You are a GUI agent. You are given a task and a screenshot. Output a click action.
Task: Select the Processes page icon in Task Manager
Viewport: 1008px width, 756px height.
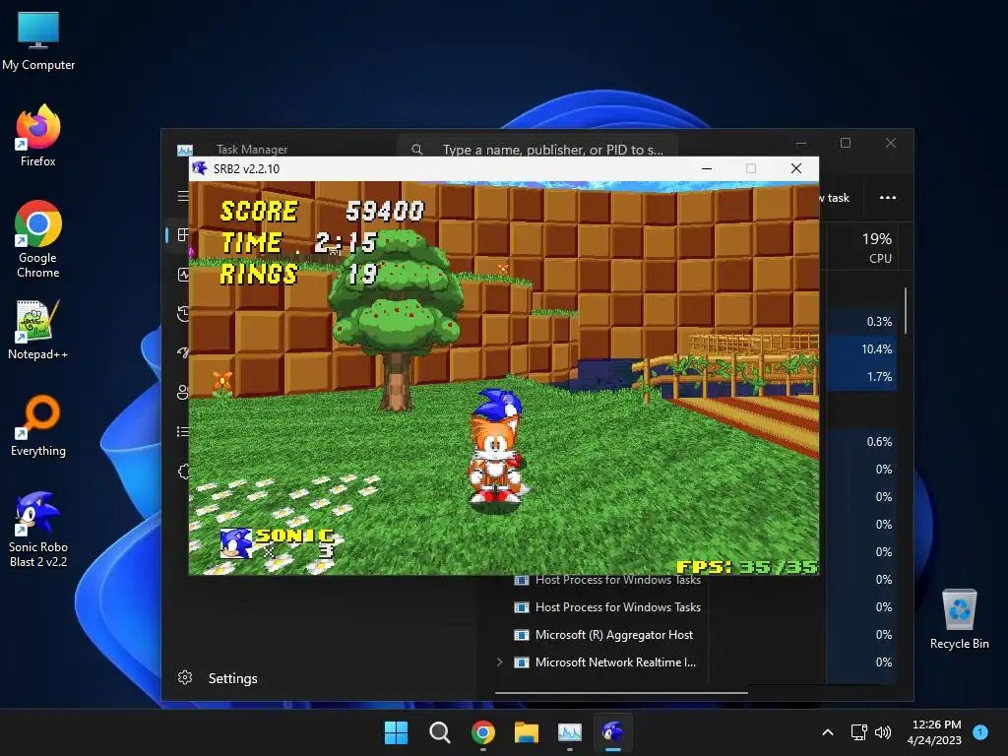183,234
